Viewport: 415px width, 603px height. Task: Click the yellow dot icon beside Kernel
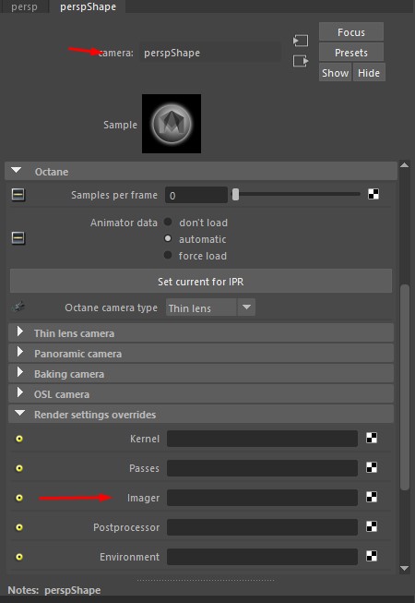(19, 439)
